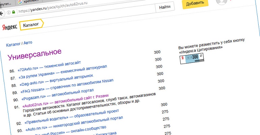The width and height of the screenshot is (260, 135).
Task: Open the user avatar icon
Action: click(x=222, y=2)
